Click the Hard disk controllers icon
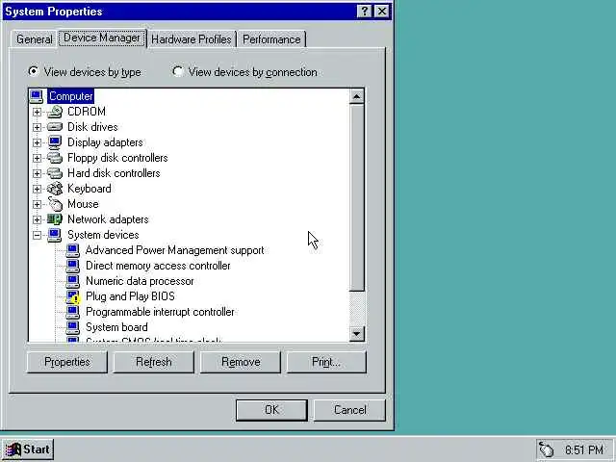 pyautogui.click(x=55, y=173)
